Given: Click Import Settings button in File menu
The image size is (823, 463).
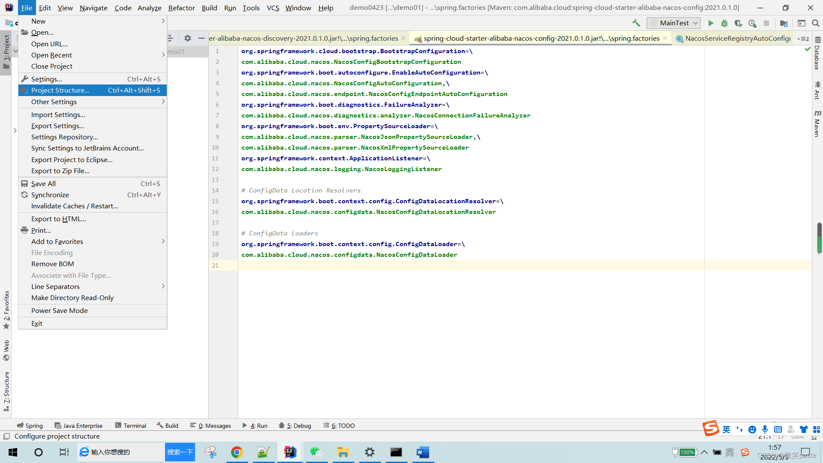Looking at the screenshot, I should coord(58,115).
